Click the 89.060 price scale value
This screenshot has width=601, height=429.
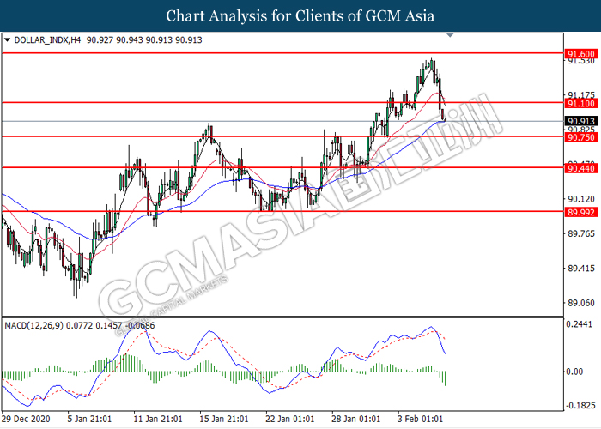(581, 303)
